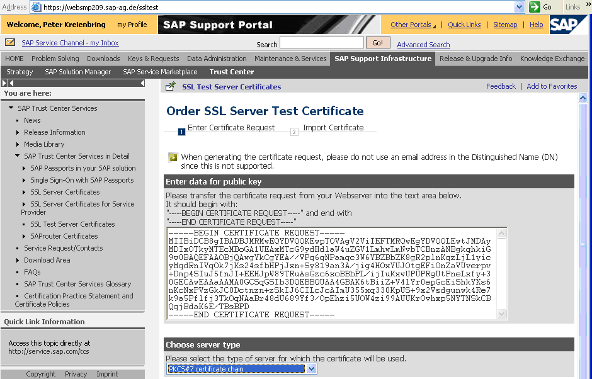This screenshot has width=592, height=379.
Task: Click inside the certificate request text area
Action: pyautogui.click(x=333, y=273)
